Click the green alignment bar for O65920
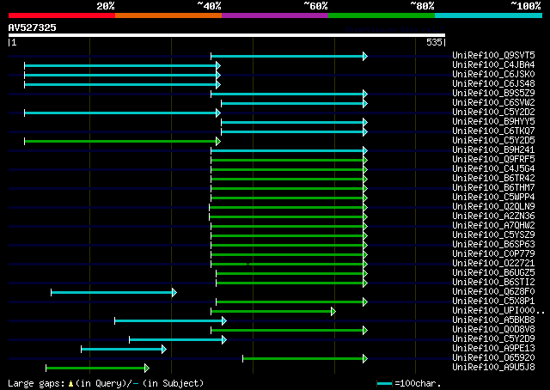 pos(305,359)
